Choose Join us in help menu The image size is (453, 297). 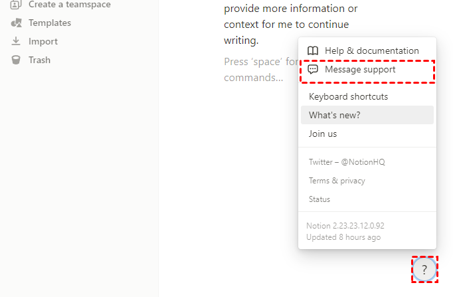[x=323, y=134]
